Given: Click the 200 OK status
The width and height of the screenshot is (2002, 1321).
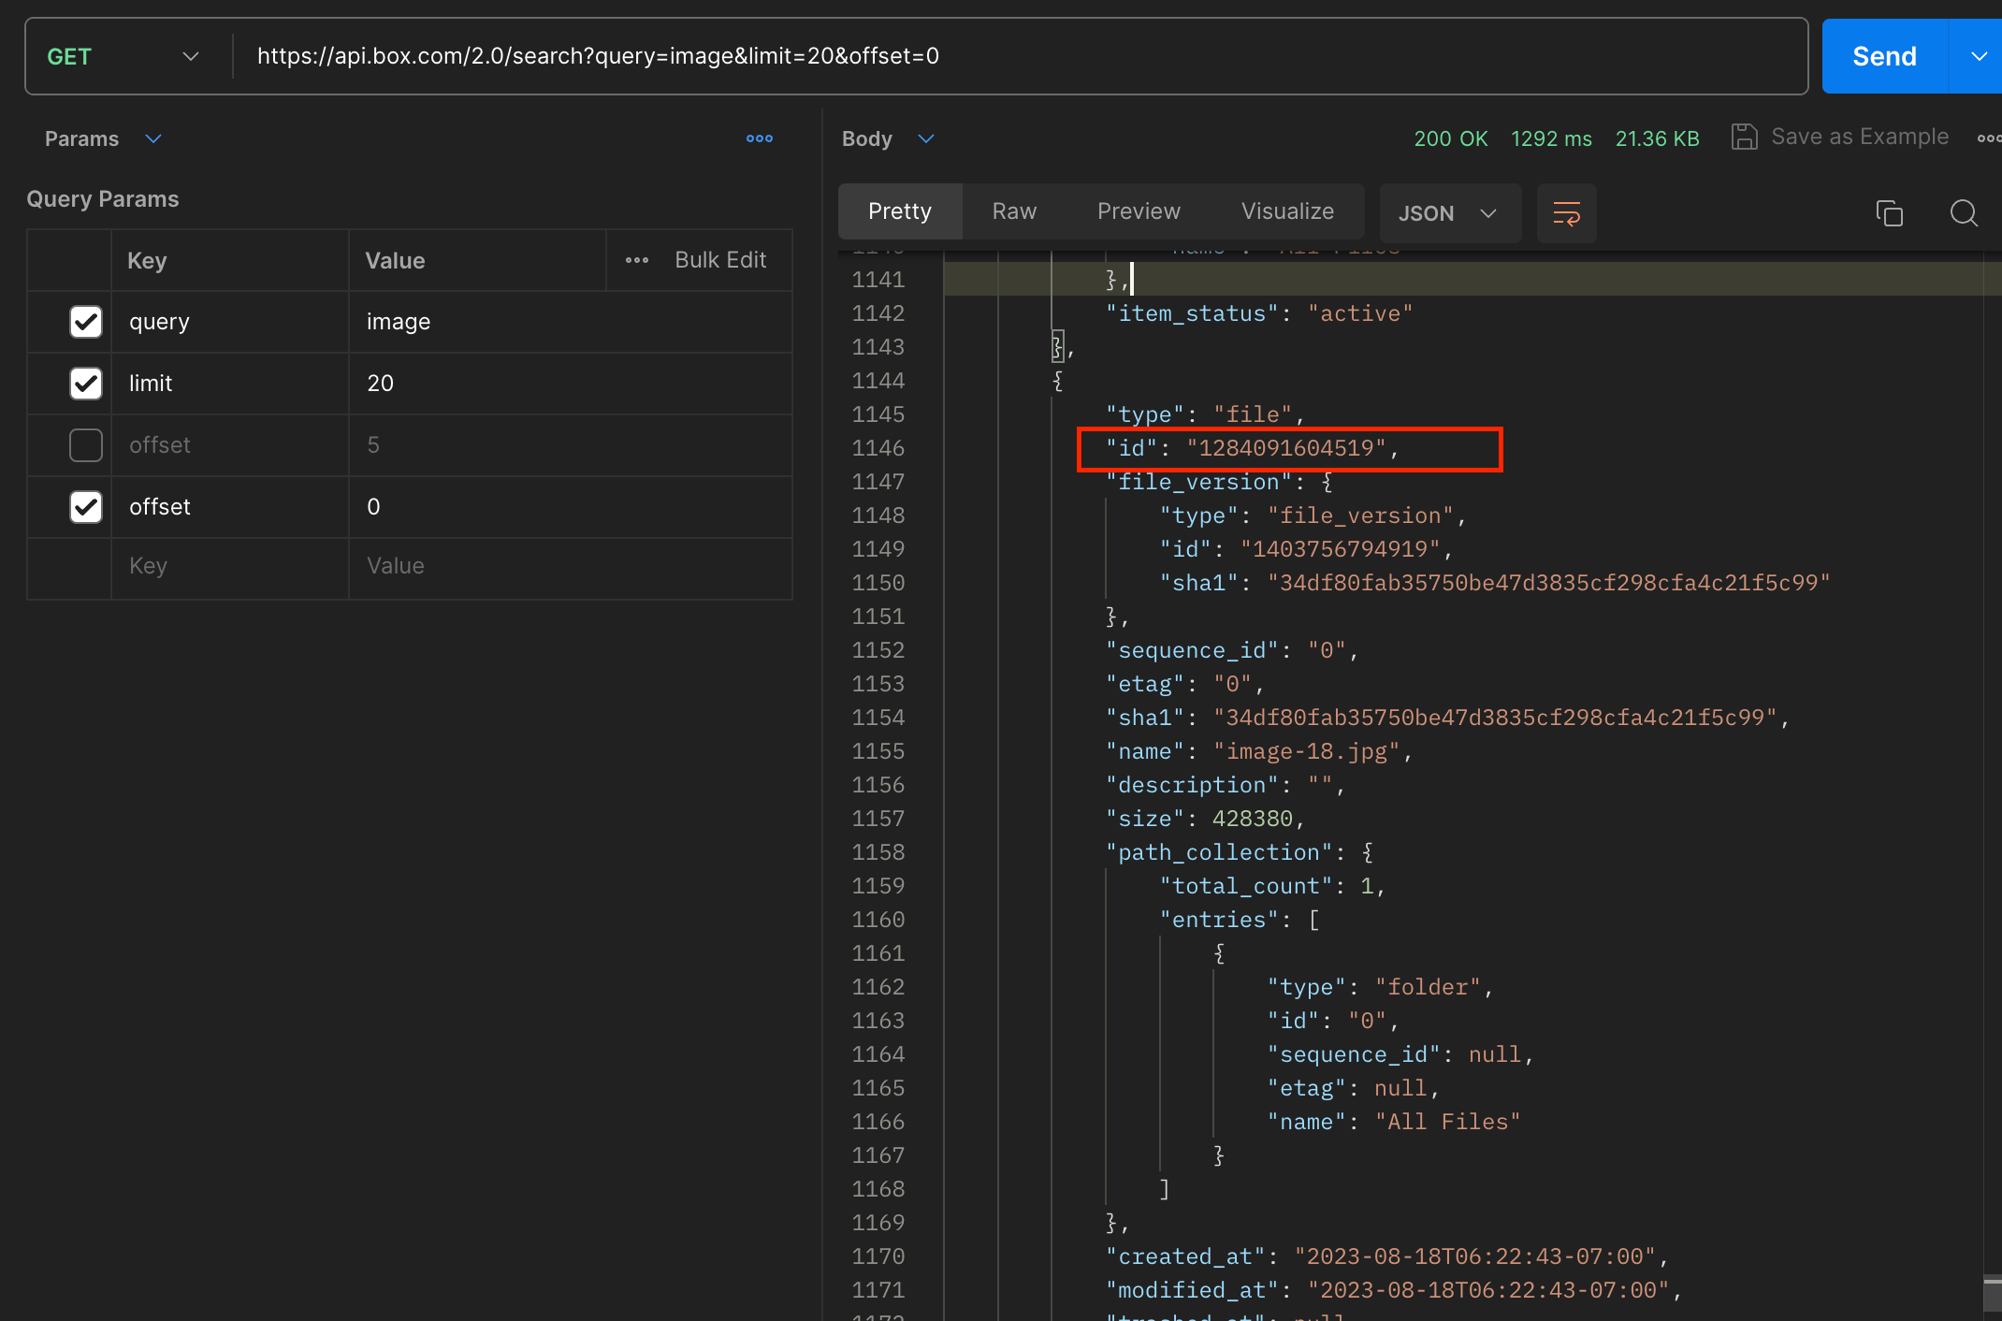Looking at the screenshot, I should pyautogui.click(x=1450, y=138).
